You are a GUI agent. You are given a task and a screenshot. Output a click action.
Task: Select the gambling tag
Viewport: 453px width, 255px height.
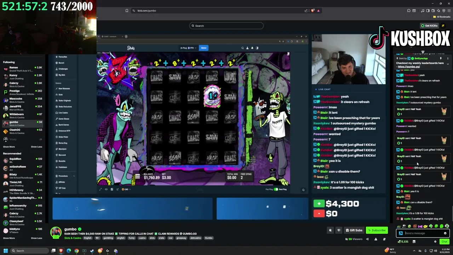108,238
